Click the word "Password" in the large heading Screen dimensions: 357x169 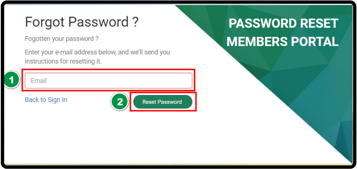98,23
